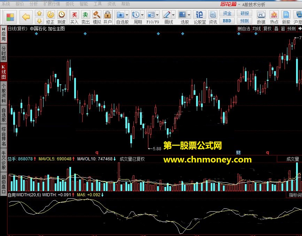Toggle the 窗 window option
Image resolution: width=302 pixels, height=236 pixels.
click(283, 29)
